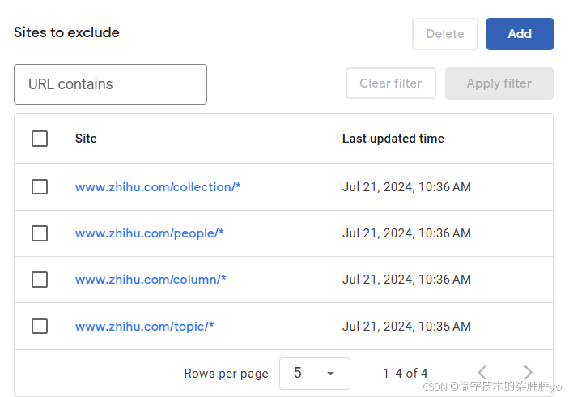Go to previous page arrow

482,373
